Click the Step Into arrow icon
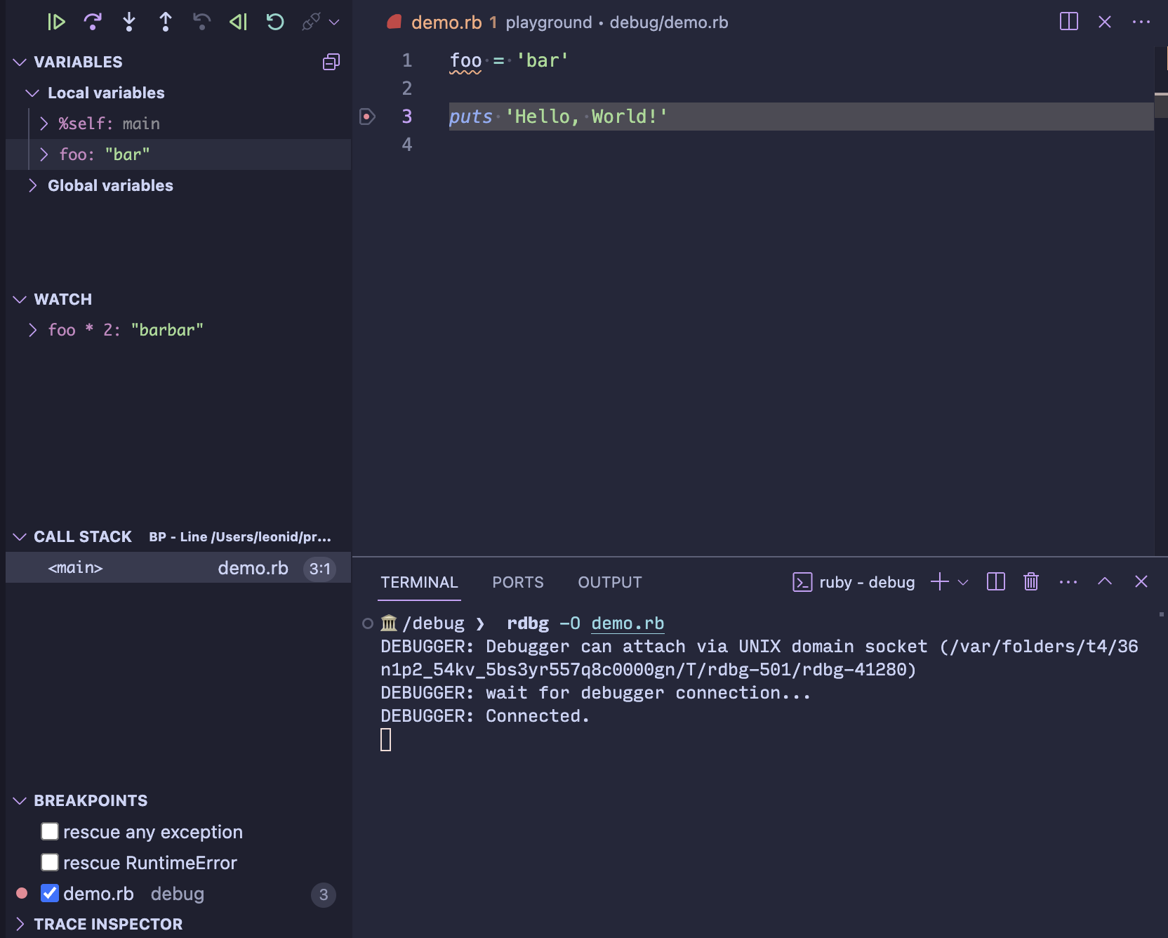This screenshot has height=938, width=1168. 129,22
